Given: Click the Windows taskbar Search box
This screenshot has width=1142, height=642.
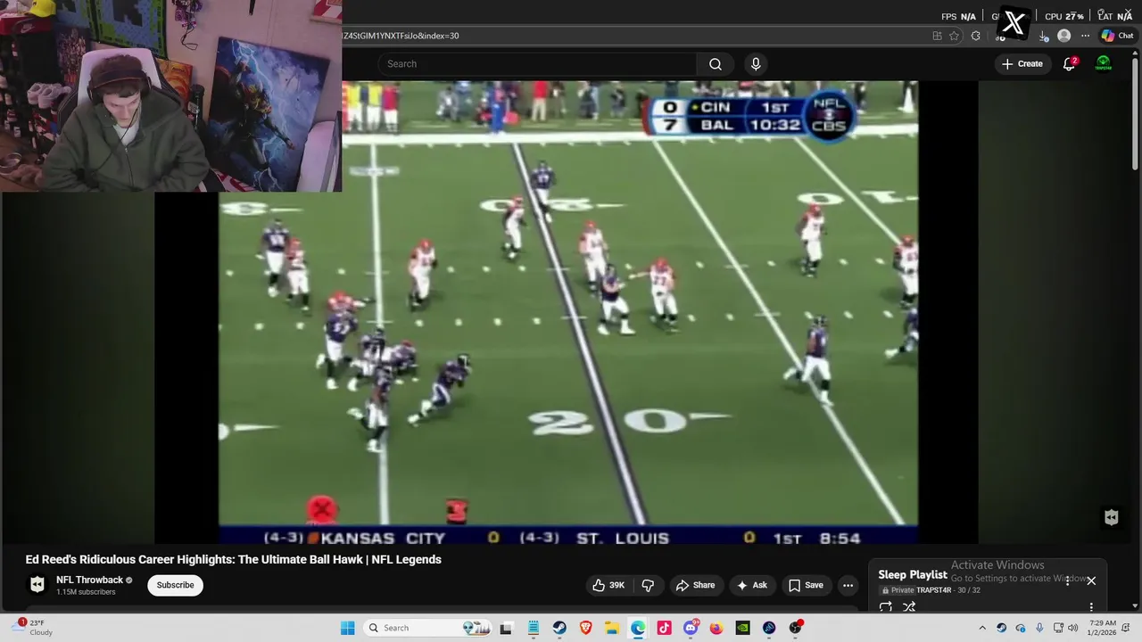Looking at the screenshot, I should pyautogui.click(x=427, y=628).
